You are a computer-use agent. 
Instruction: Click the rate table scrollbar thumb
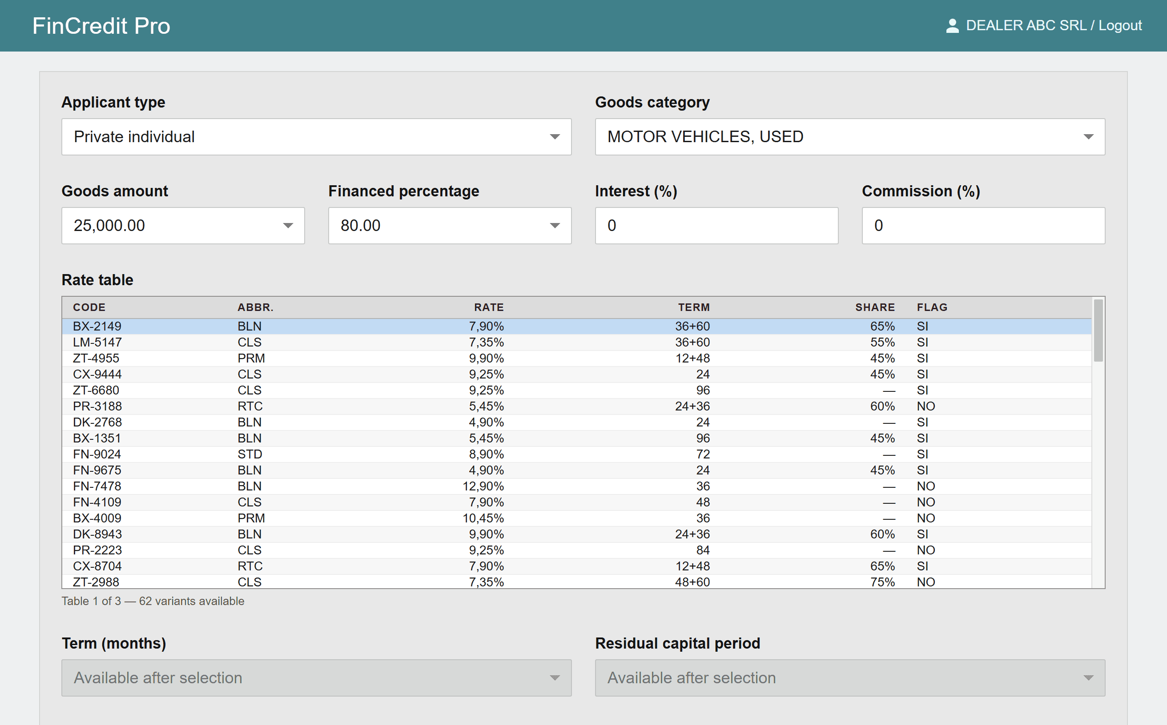point(1098,331)
